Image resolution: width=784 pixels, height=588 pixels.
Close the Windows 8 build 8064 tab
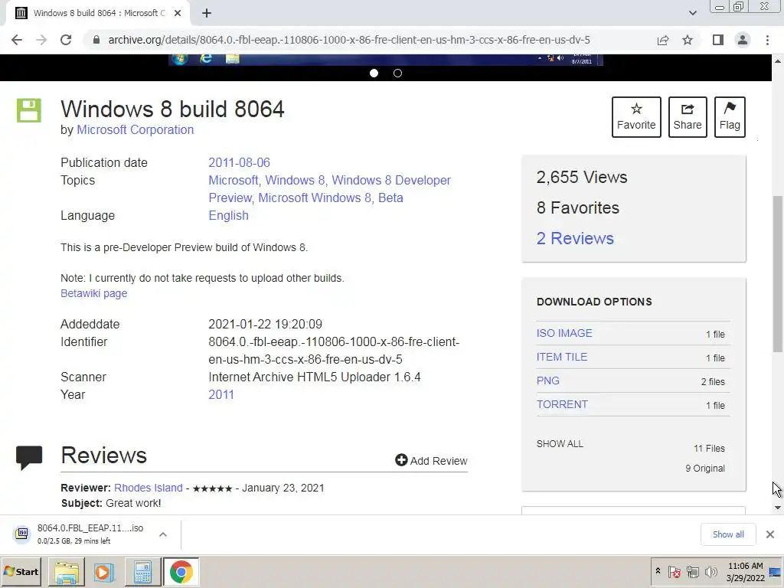pos(178,14)
